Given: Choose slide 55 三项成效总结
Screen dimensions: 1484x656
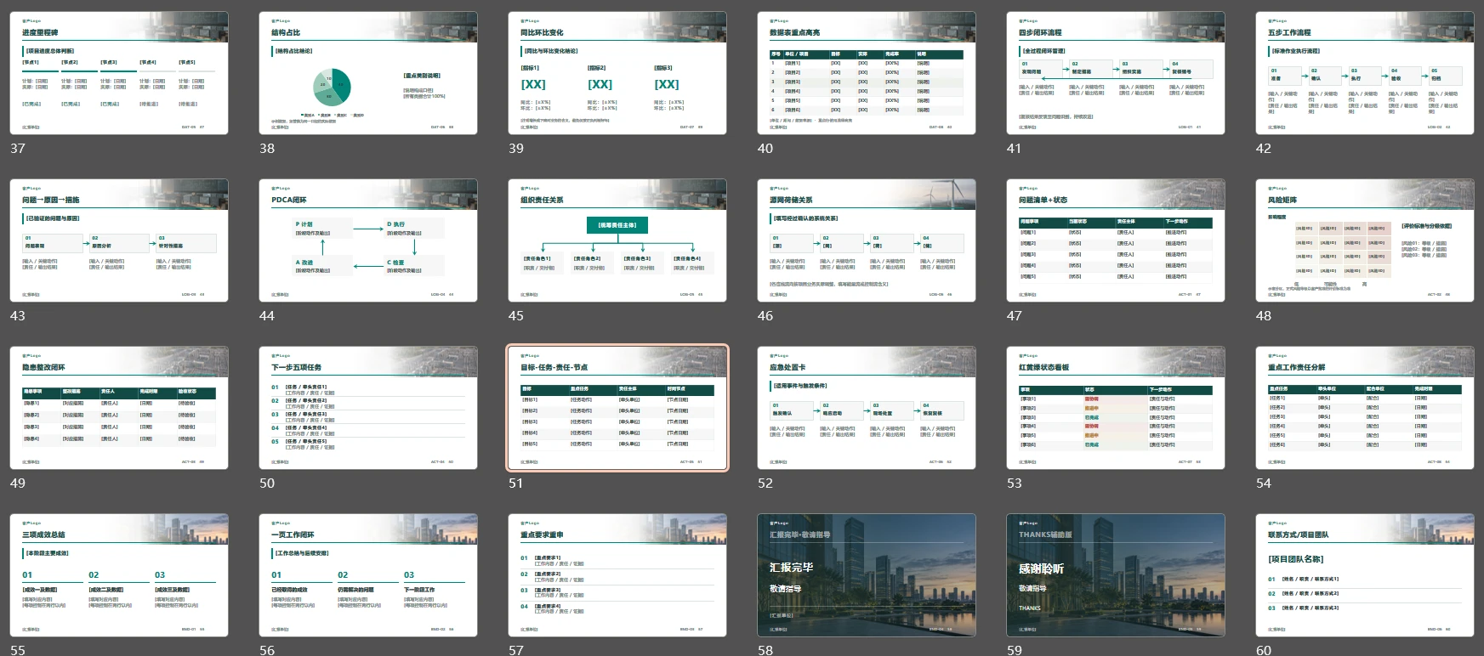Looking at the screenshot, I should pos(119,575).
